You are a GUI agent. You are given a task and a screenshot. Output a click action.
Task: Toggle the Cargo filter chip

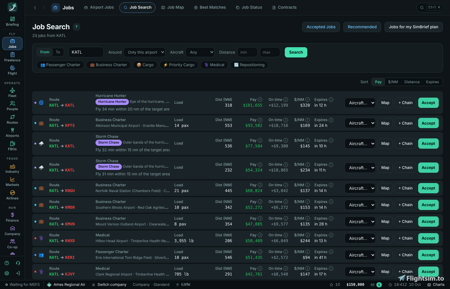pyautogui.click(x=145, y=65)
